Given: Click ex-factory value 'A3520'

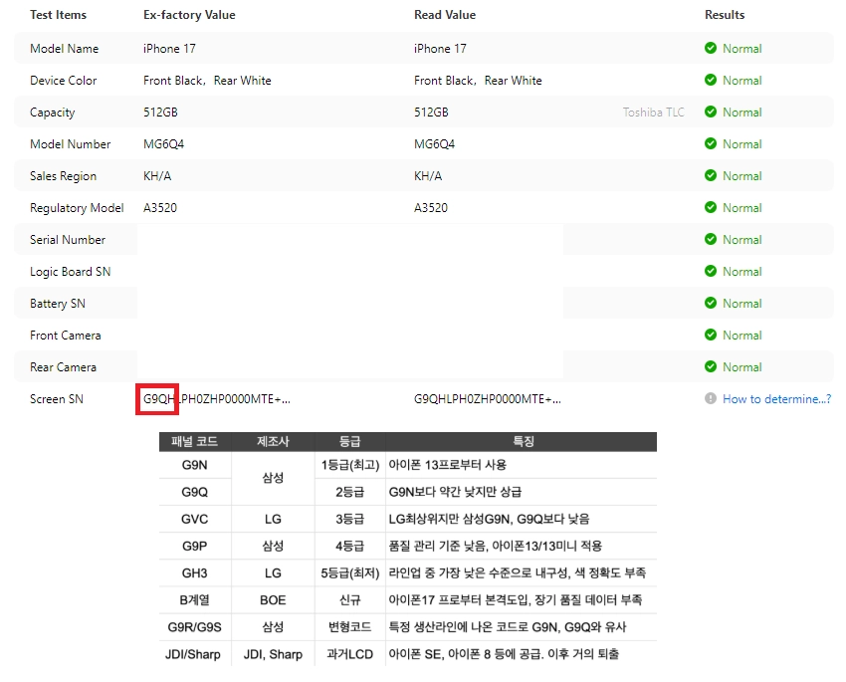Looking at the screenshot, I should pos(159,208).
